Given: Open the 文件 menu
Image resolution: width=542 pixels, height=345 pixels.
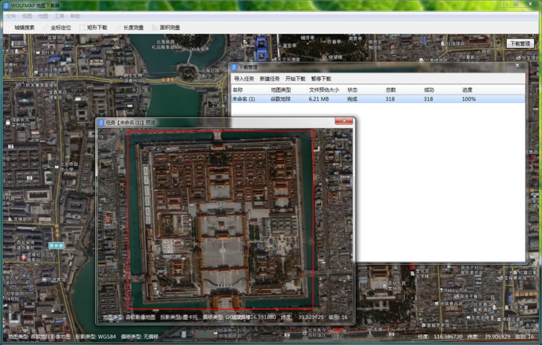Looking at the screenshot, I should point(11,16).
